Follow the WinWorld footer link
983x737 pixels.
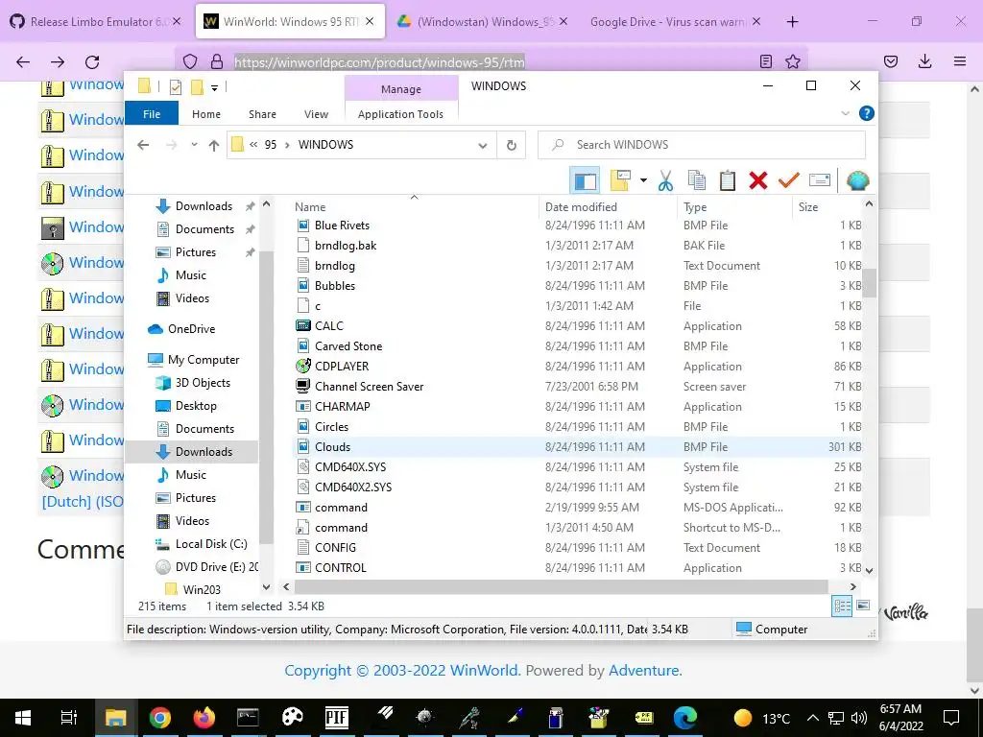pos(484,670)
